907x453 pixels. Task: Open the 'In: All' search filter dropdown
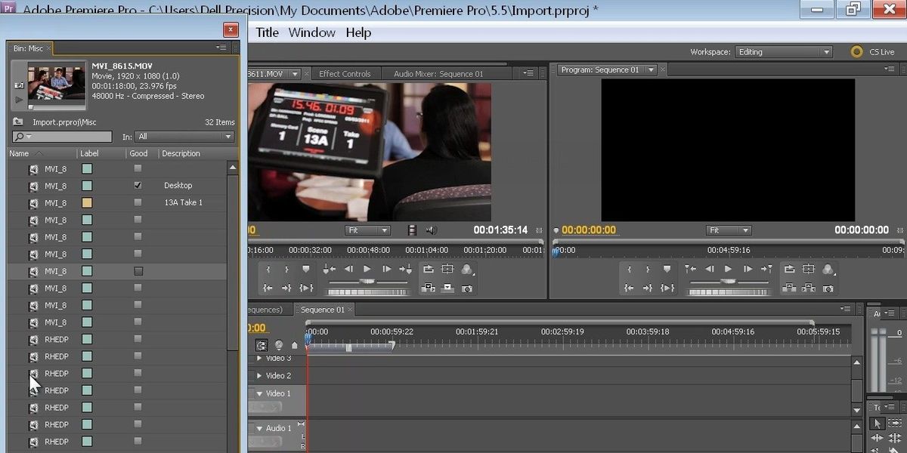(184, 137)
